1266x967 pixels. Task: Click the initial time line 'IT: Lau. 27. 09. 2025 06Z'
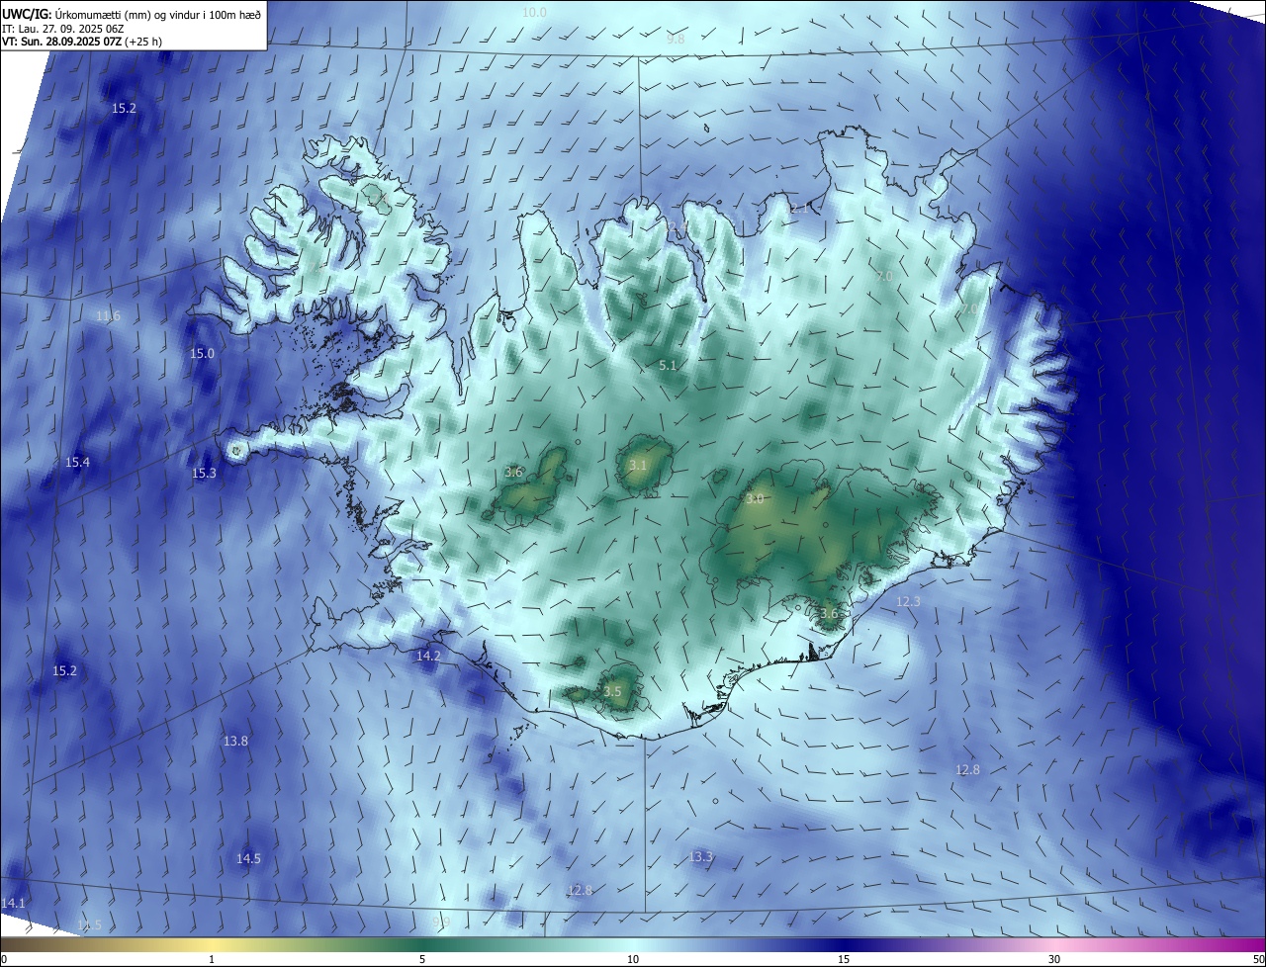point(62,29)
